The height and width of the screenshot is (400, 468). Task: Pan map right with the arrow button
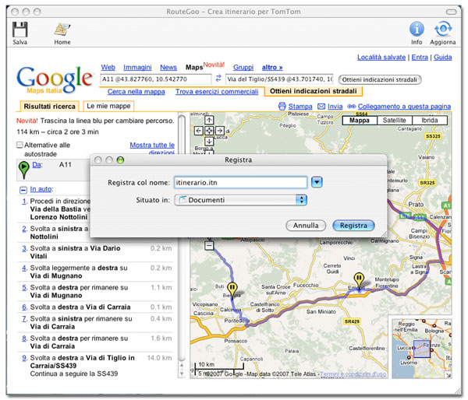point(220,131)
